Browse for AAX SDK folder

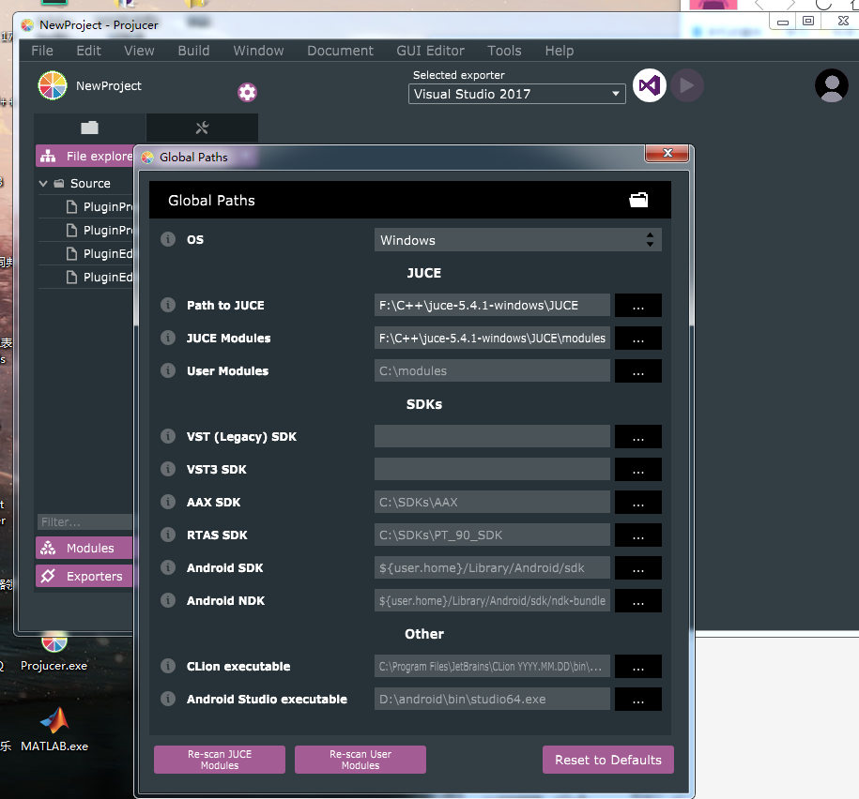[x=638, y=503]
